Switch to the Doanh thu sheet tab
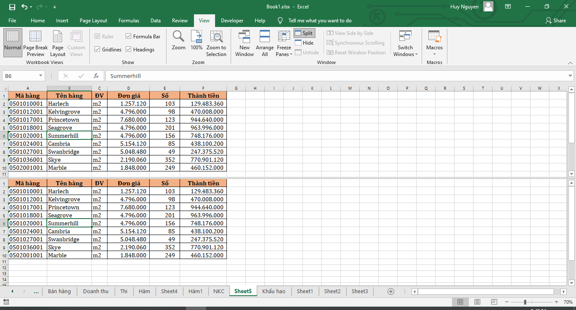The width and height of the screenshot is (576, 310). coord(96,291)
